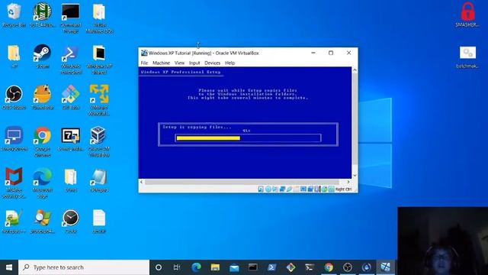Select the Google Chrome desktop shortcut
The width and height of the screenshot is (488, 275).
(43, 142)
